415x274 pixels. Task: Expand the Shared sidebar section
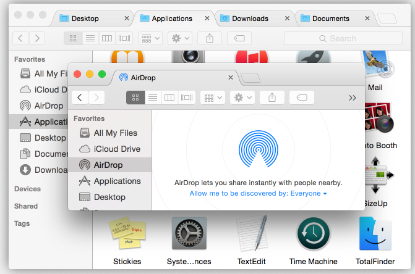click(x=26, y=206)
